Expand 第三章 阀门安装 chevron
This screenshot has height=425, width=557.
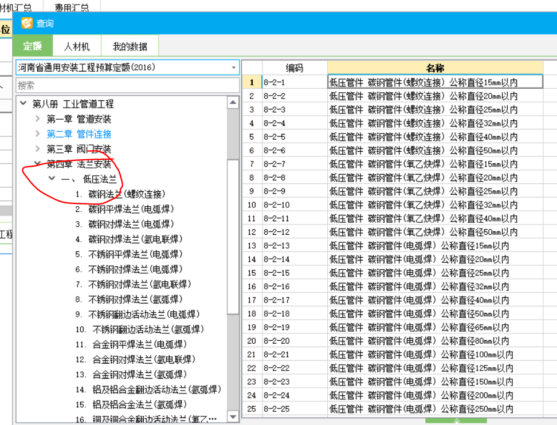click(x=37, y=148)
